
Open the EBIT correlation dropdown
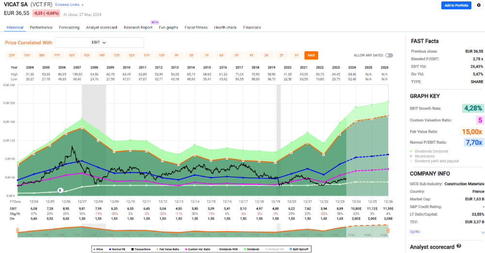99,43
